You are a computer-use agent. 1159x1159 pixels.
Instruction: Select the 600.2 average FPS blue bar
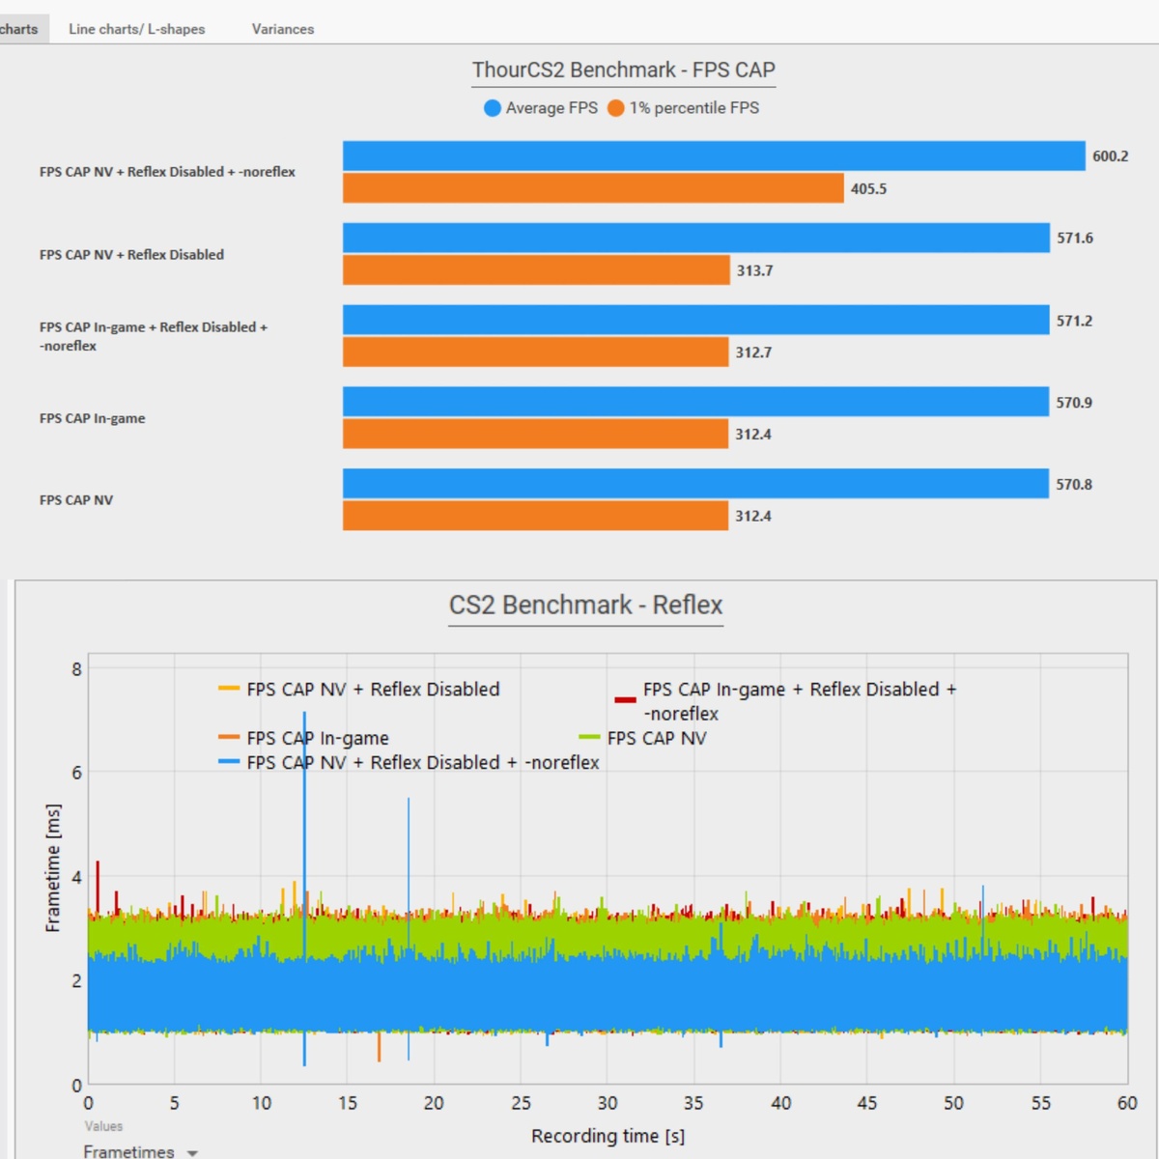(x=714, y=156)
